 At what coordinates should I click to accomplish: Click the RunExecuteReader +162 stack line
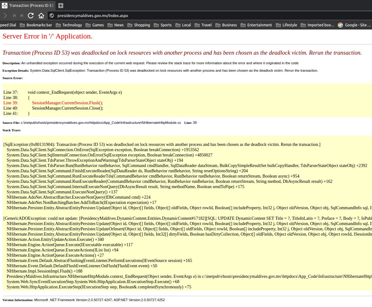tap(169, 181)
